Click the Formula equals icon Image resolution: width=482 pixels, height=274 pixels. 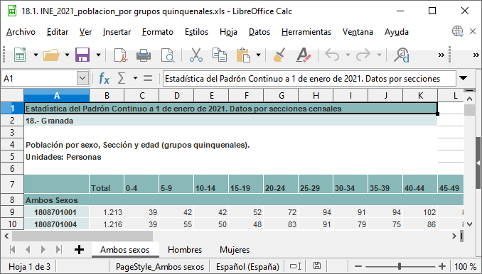click(x=148, y=79)
